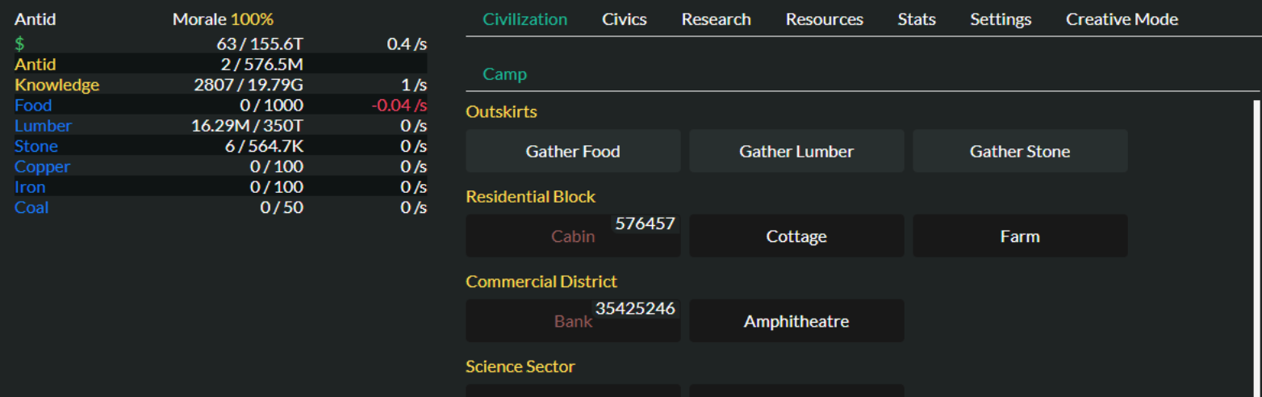The height and width of the screenshot is (397, 1262).
Task: Construct a Farm
Action: point(1020,236)
